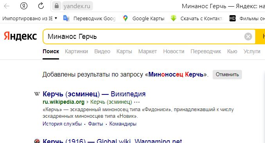Image resolution: width=265 pixels, height=143 pixels.
Task: Clear the search query with the X icon
Action: point(248,37)
